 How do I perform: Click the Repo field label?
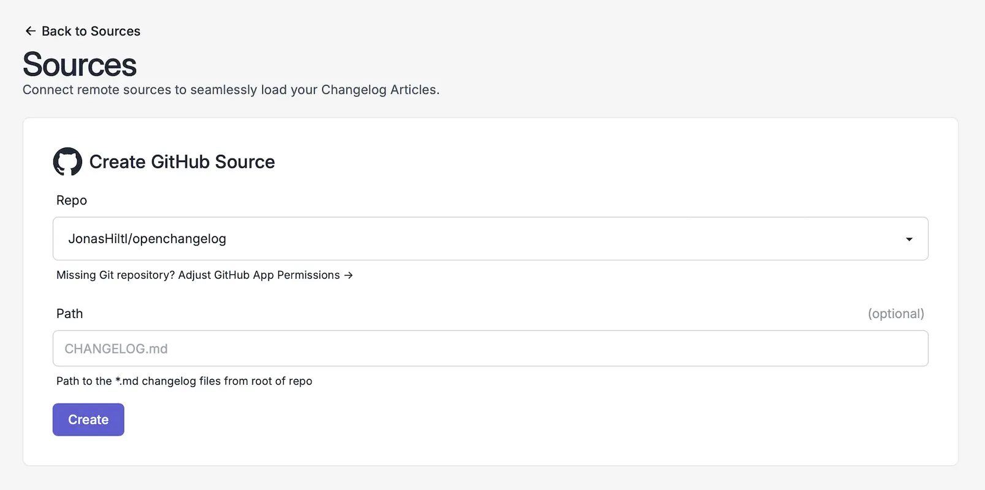coord(72,200)
